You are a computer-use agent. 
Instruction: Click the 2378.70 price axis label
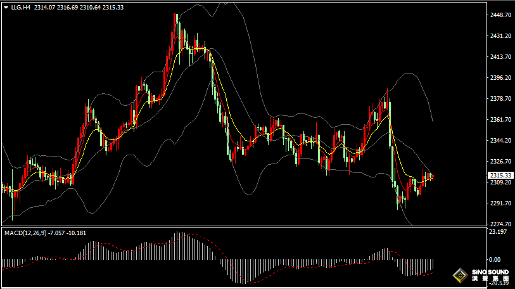click(x=500, y=99)
